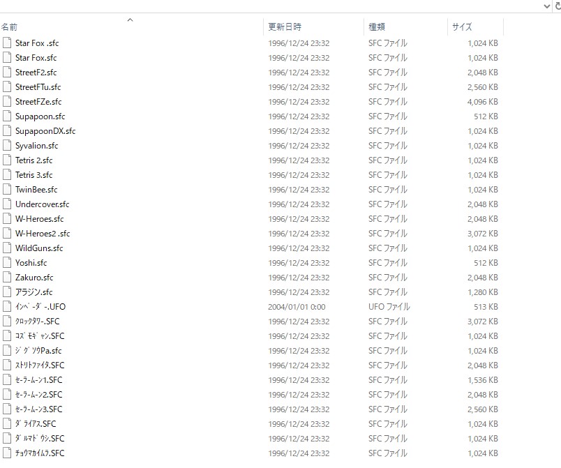Select the file name WildGuns.sfc
561x468 pixels.
(39, 248)
